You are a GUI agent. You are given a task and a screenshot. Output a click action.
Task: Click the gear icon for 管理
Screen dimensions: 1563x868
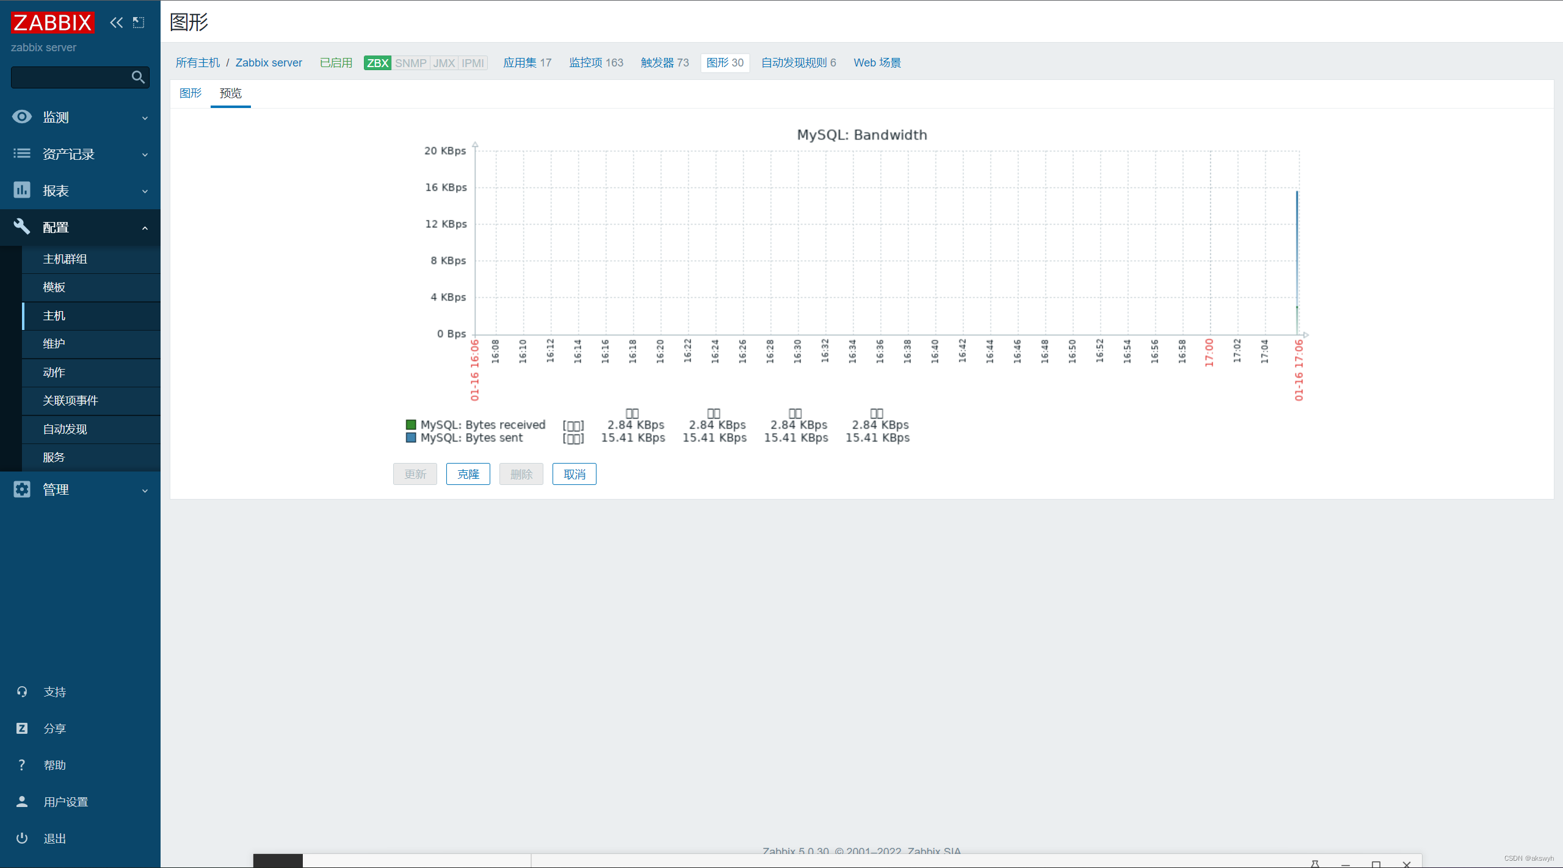point(22,489)
